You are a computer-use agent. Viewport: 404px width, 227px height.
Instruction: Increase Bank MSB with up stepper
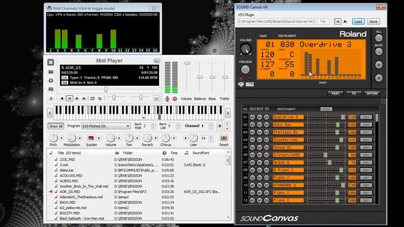153,124
